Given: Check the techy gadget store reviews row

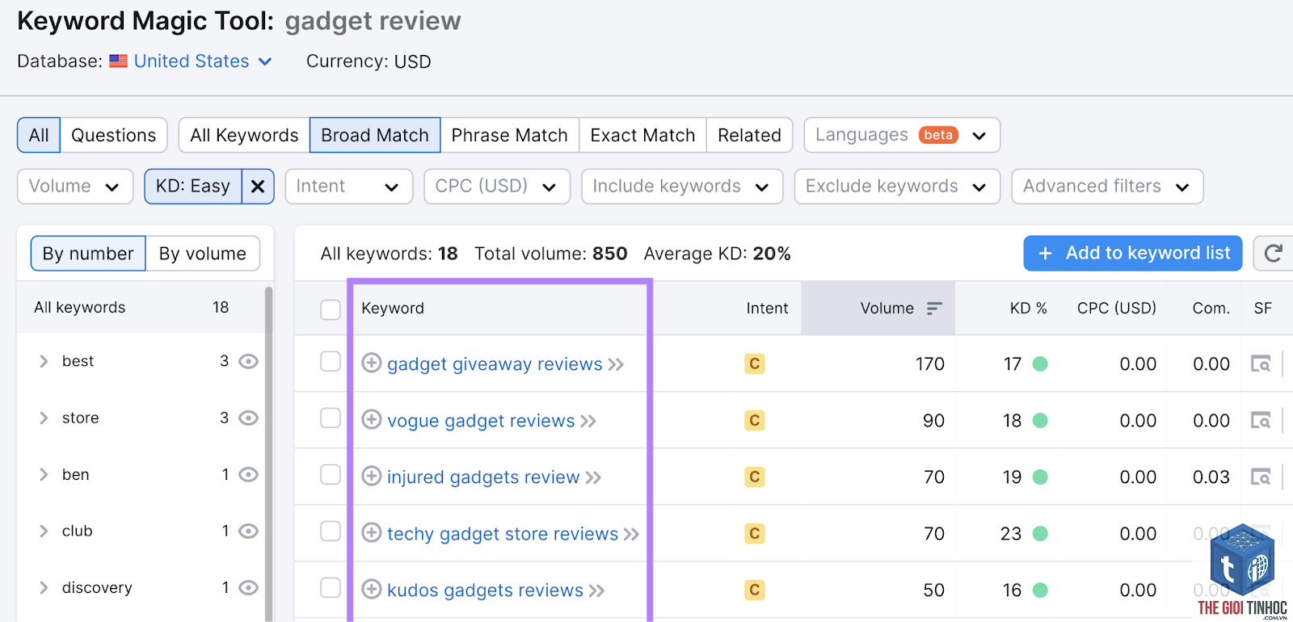Looking at the screenshot, I should [x=331, y=531].
